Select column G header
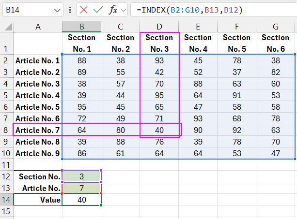Screen dimensions: 297x219 point(276,27)
